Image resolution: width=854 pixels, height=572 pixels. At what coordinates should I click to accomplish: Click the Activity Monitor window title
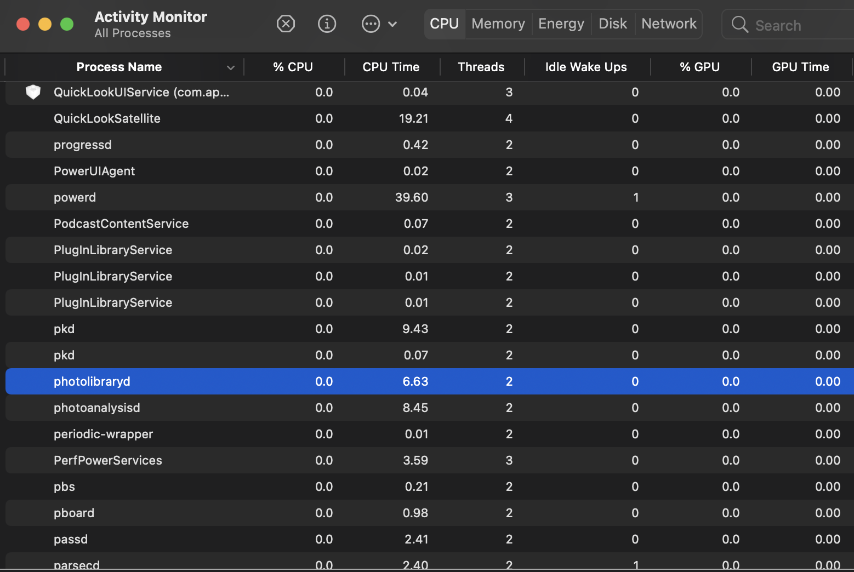[x=151, y=17]
